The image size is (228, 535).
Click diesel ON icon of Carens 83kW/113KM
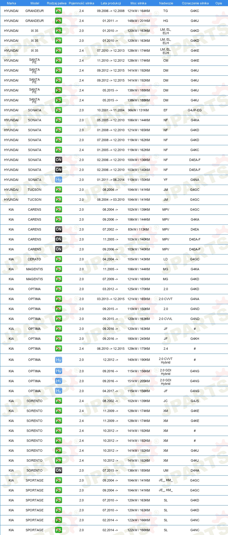(x=59, y=229)
